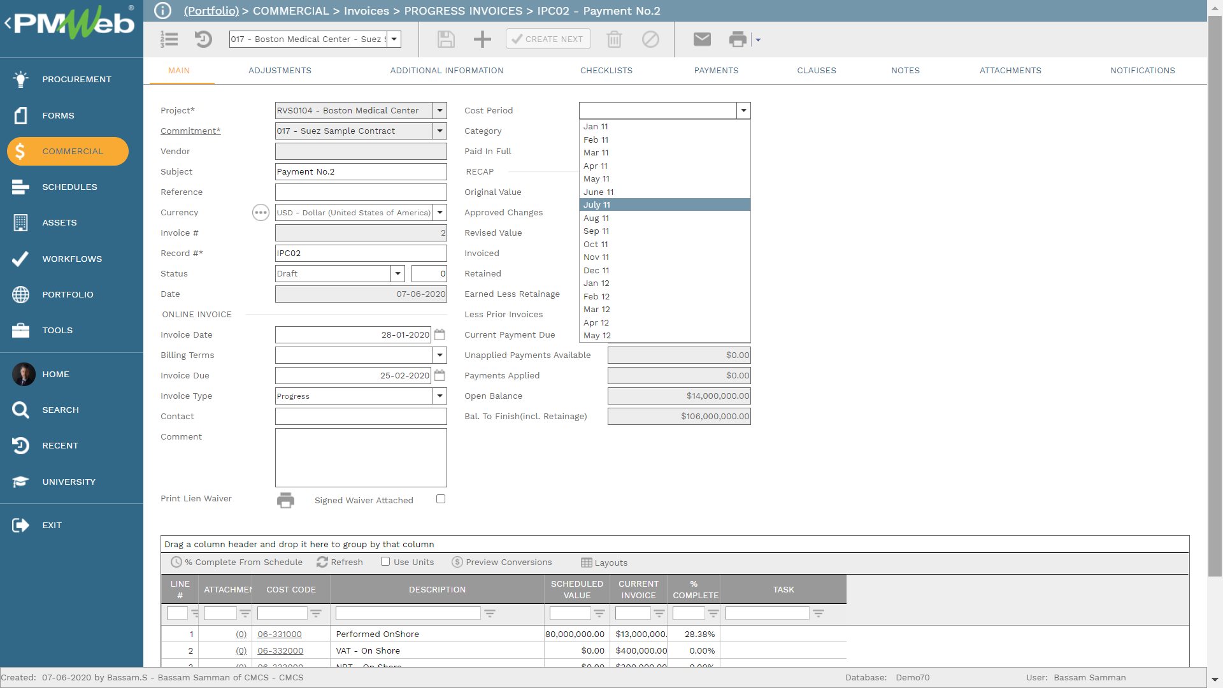The height and width of the screenshot is (688, 1223).
Task: Open attachment count link for line 2
Action: pyautogui.click(x=241, y=651)
